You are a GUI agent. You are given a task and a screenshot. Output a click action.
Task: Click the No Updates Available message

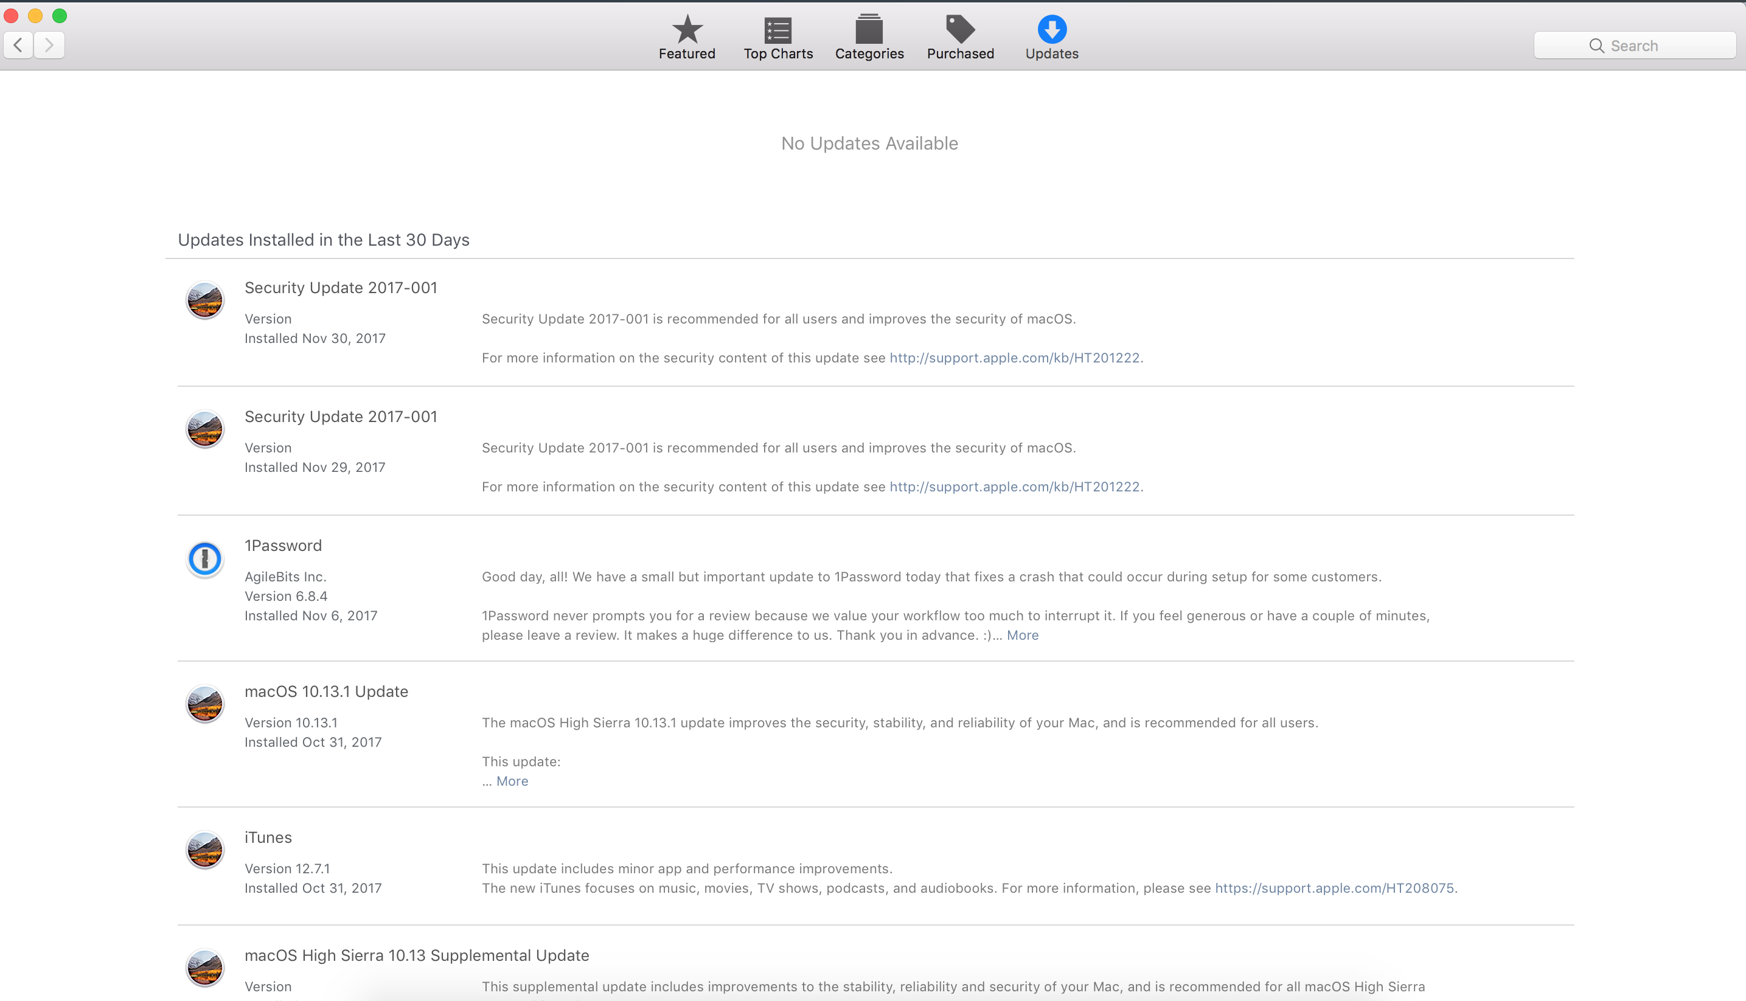coord(869,143)
